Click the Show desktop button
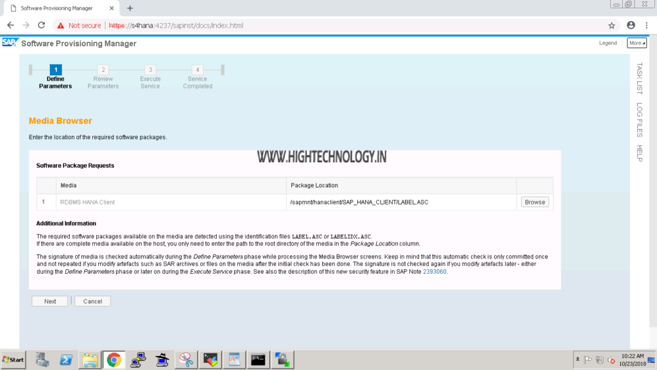Image resolution: width=657 pixels, height=370 pixels. pos(652,360)
